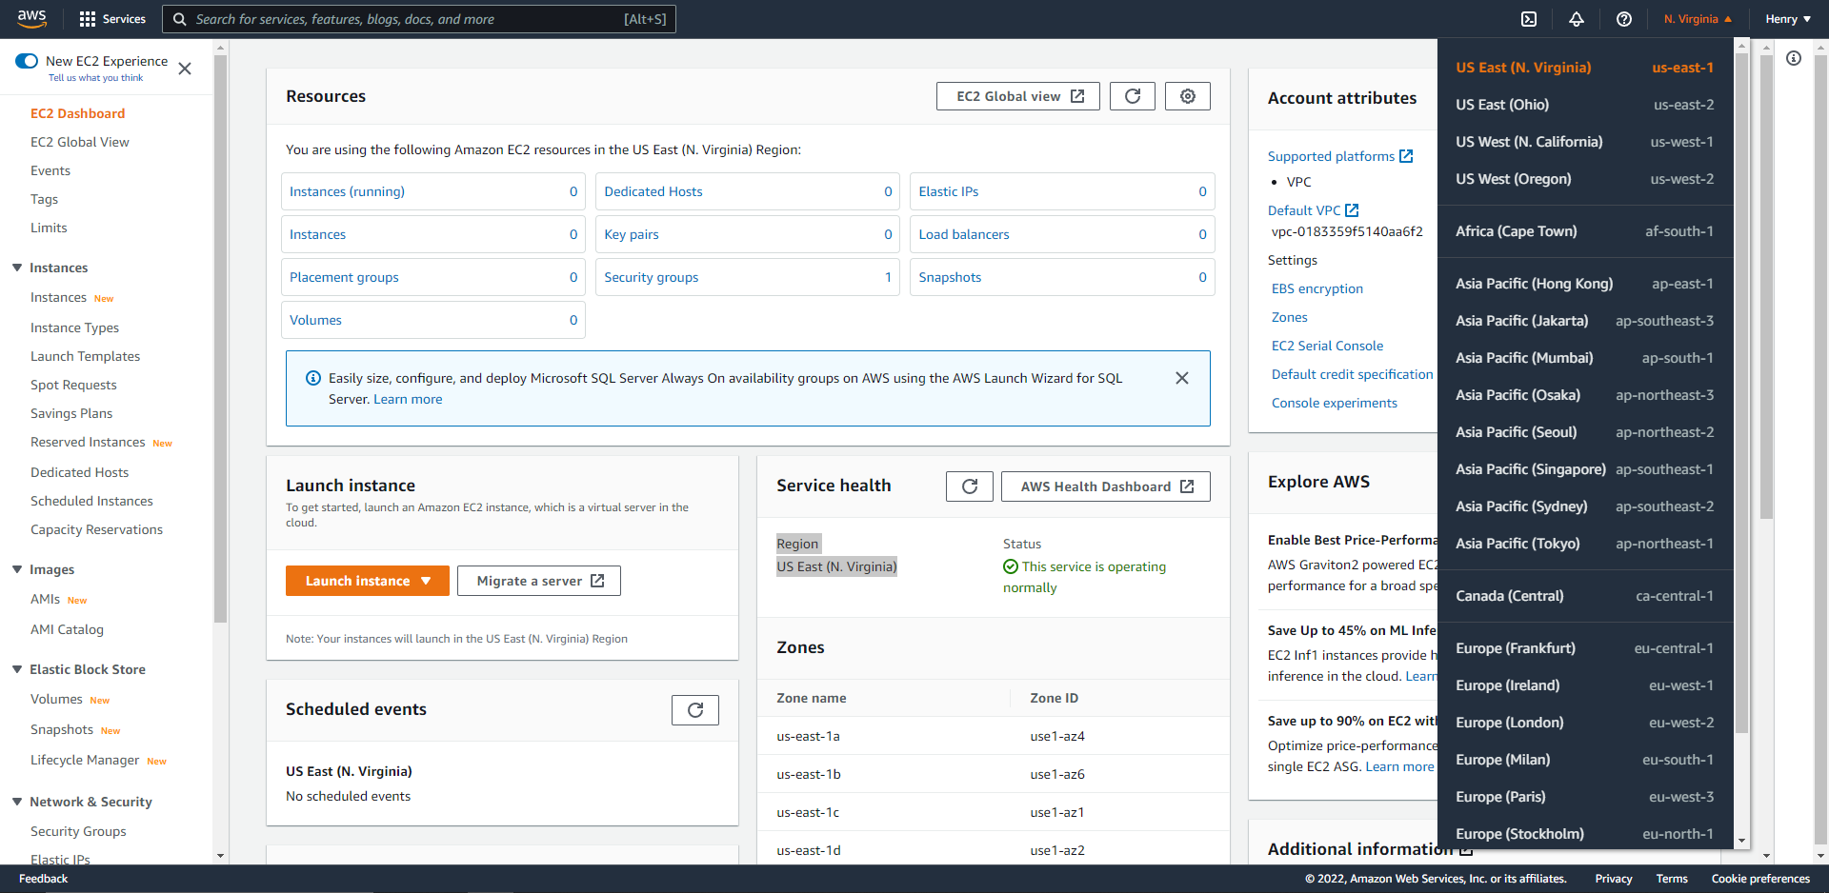This screenshot has width=1829, height=893.
Task: Open AWS CloudShell terminal icon
Action: click(1530, 19)
